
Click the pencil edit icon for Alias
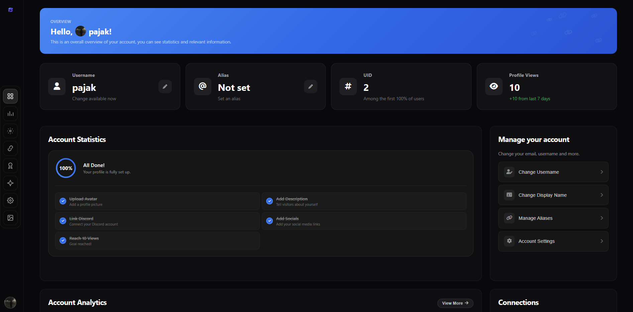310,87
